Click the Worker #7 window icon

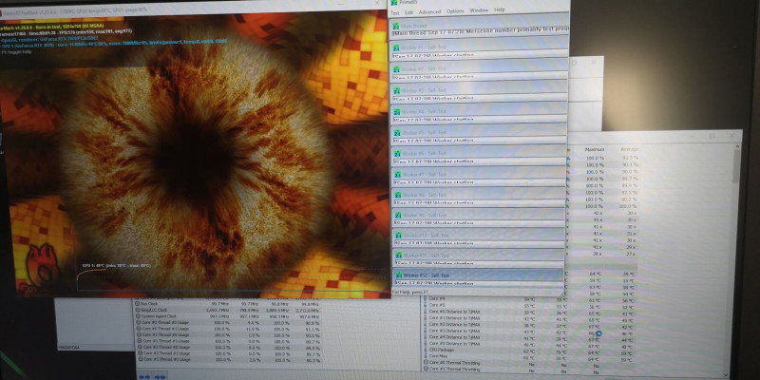pos(398,175)
